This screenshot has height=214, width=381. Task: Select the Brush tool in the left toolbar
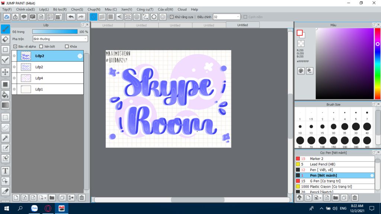tap(5, 29)
